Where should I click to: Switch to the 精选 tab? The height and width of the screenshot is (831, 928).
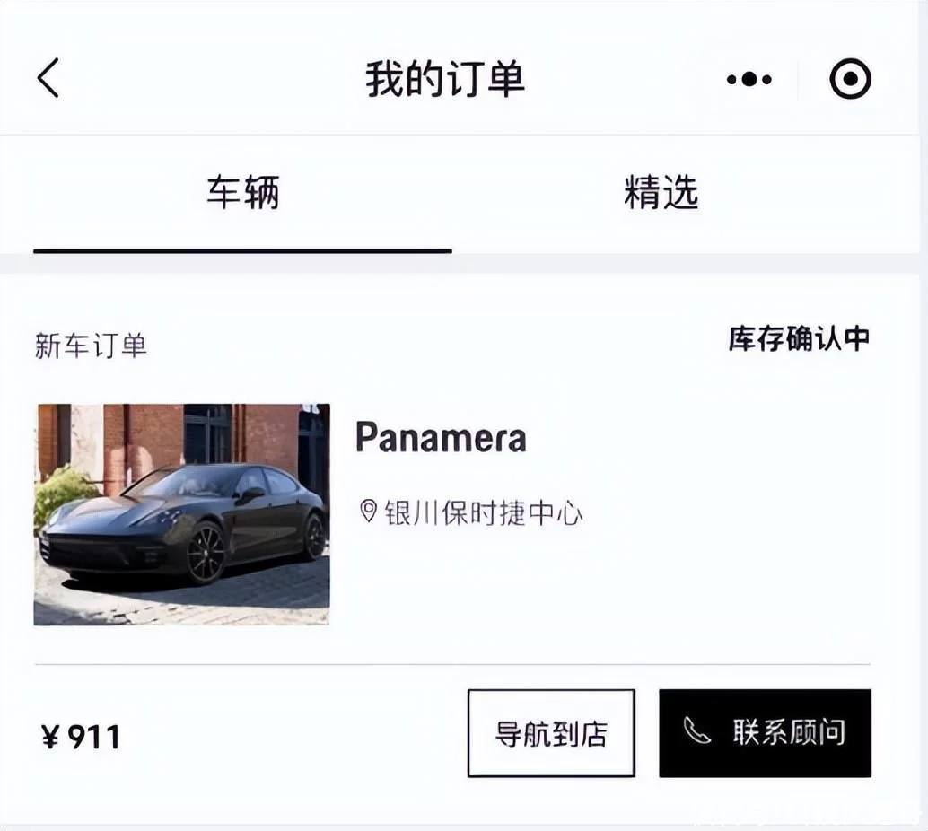(x=661, y=192)
